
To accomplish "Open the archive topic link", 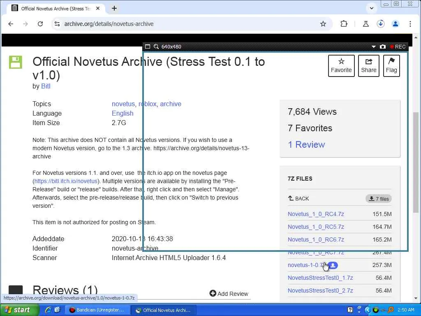I will (x=171, y=104).
